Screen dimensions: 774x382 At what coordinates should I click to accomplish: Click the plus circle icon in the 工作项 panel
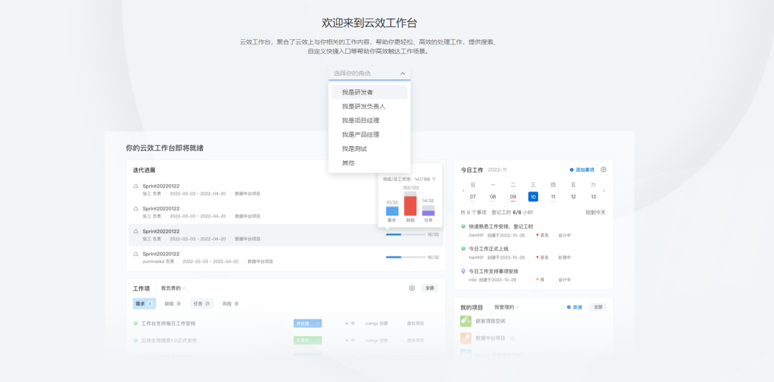(x=412, y=288)
